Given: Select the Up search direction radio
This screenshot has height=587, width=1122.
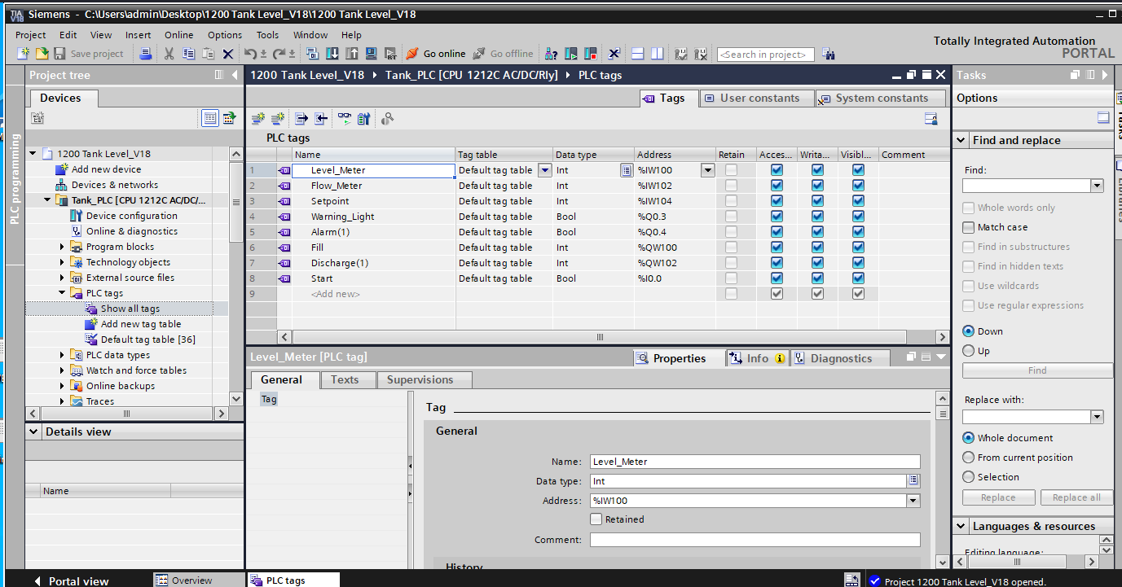Looking at the screenshot, I should [x=968, y=351].
